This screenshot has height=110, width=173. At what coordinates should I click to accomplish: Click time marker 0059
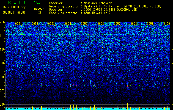pyautogui.click(x=150, y=24)
